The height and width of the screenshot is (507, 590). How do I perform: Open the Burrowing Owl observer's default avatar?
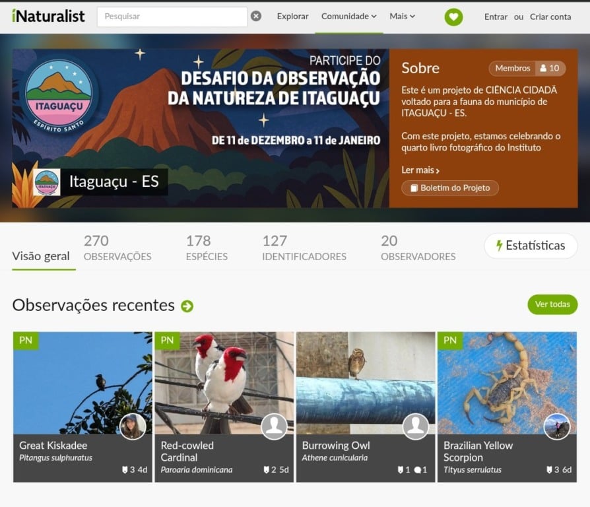click(x=415, y=426)
